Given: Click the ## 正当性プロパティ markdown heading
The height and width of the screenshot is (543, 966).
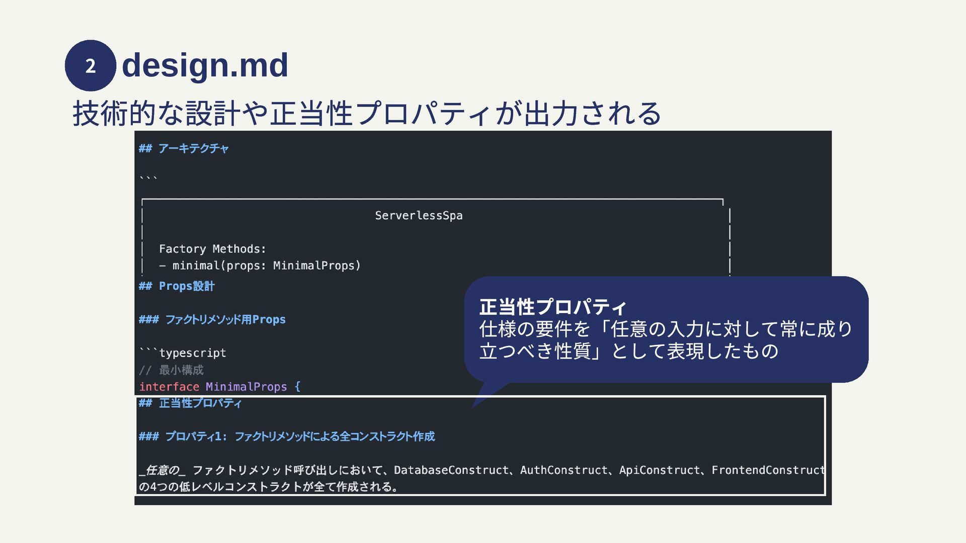Looking at the screenshot, I should point(190,403).
